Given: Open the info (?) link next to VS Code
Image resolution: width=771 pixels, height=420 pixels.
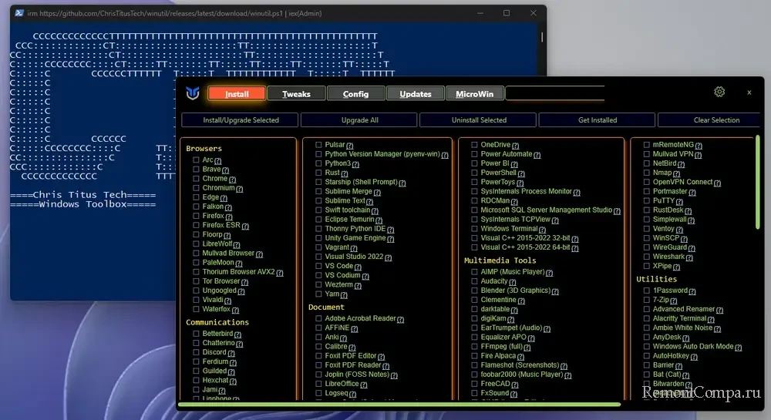Looking at the screenshot, I should 358,267.
